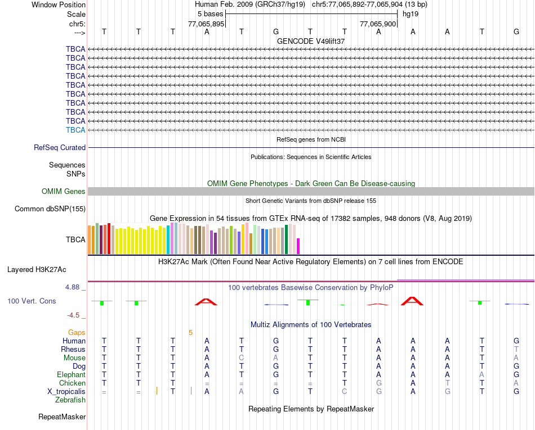The width and height of the screenshot is (535, 430).
Task: Click the orange "5" gap count
Action: (x=190, y=333)
